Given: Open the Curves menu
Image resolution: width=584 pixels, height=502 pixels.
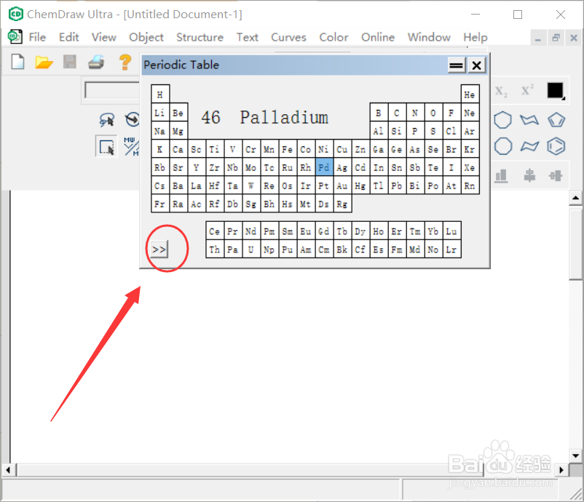Looking at the screenshot, I should pos(288,37).
